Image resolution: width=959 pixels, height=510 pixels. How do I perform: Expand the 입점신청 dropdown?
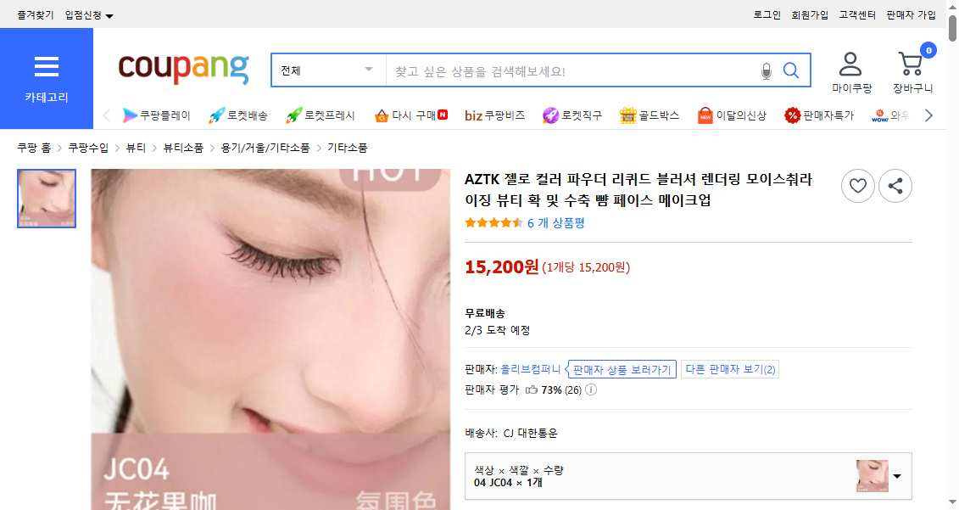click(88, 14)
